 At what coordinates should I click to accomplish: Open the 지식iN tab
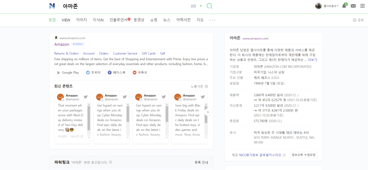(x=98, y=20)
